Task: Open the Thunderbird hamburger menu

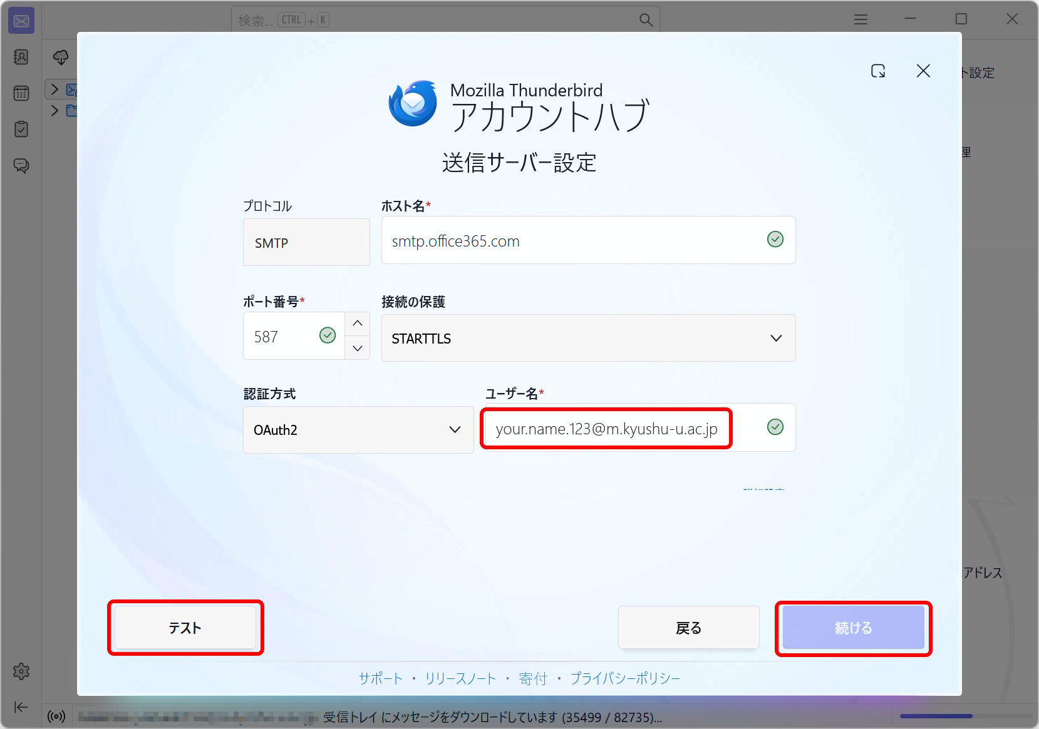Action: [861, 19]
